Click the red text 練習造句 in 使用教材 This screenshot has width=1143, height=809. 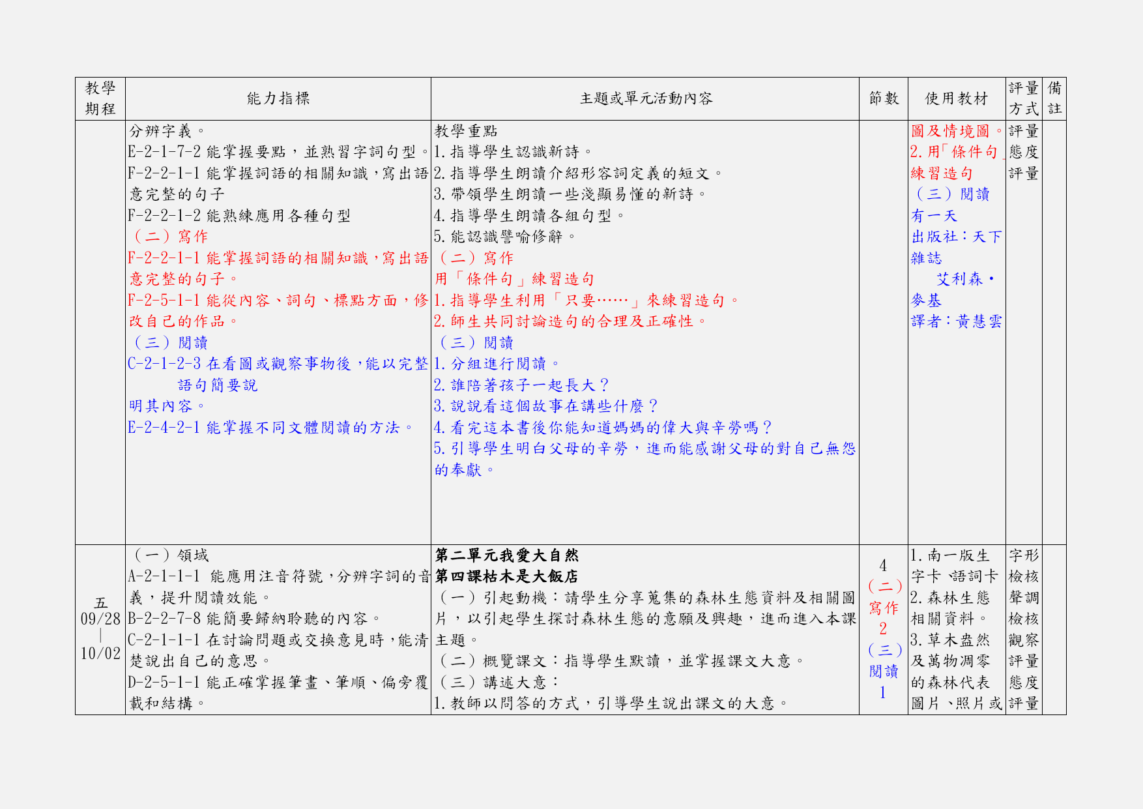(942, 173)
